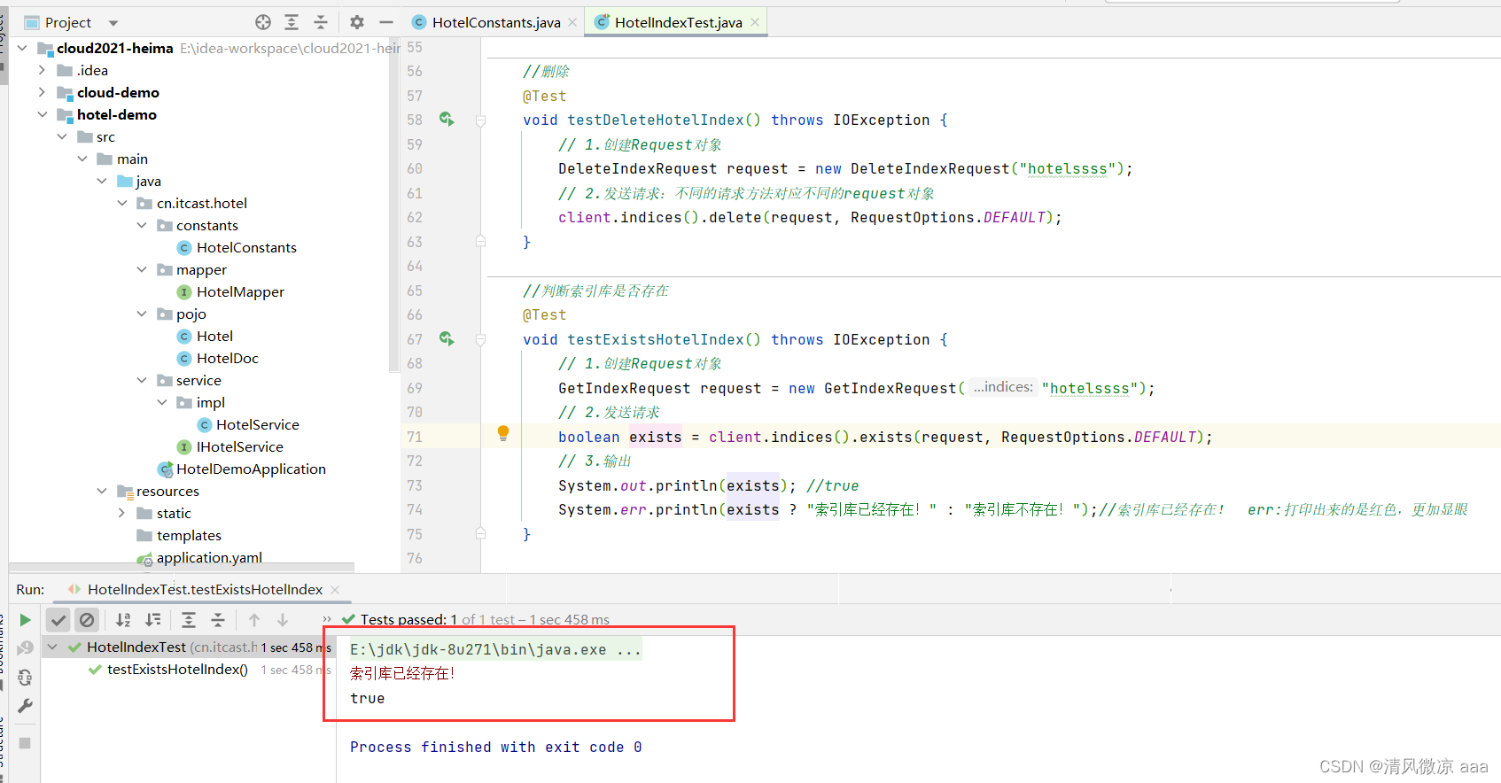Show more Run toolbar actions chevron
1501x783 pixels.
(x=327, y=620)
